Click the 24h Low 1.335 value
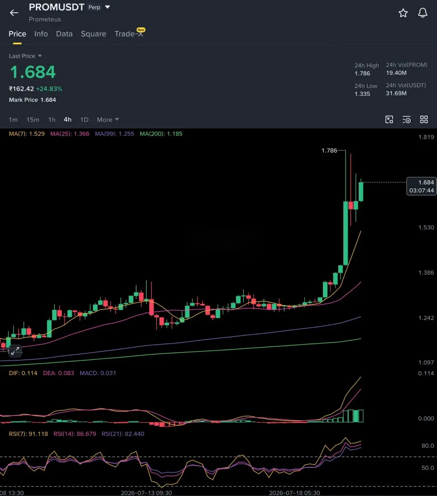The image size is (437, 496). (x=362, y=93)
